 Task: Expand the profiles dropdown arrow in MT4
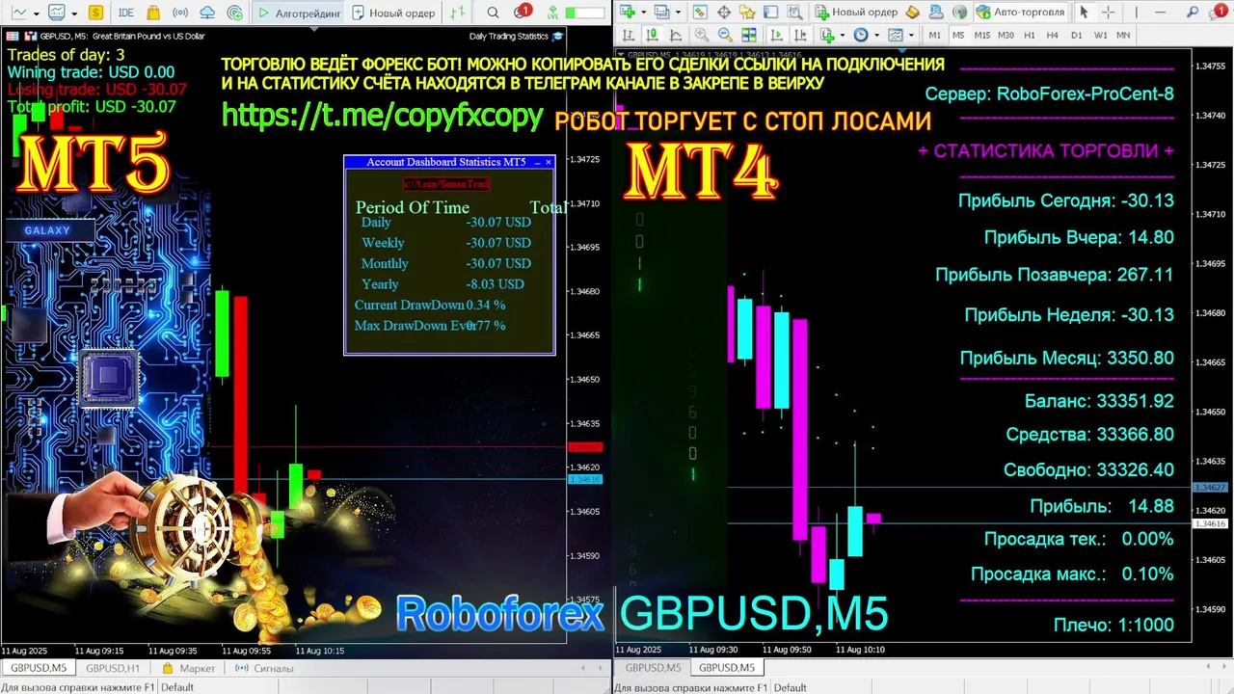(x=678, y=13)
